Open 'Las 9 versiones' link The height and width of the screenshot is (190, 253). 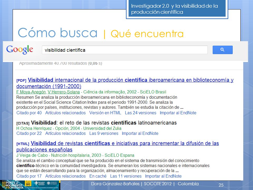click(x=104, y=133)
